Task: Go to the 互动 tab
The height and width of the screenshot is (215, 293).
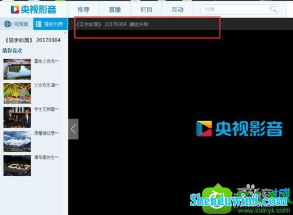Action: (x=178, y=9)
